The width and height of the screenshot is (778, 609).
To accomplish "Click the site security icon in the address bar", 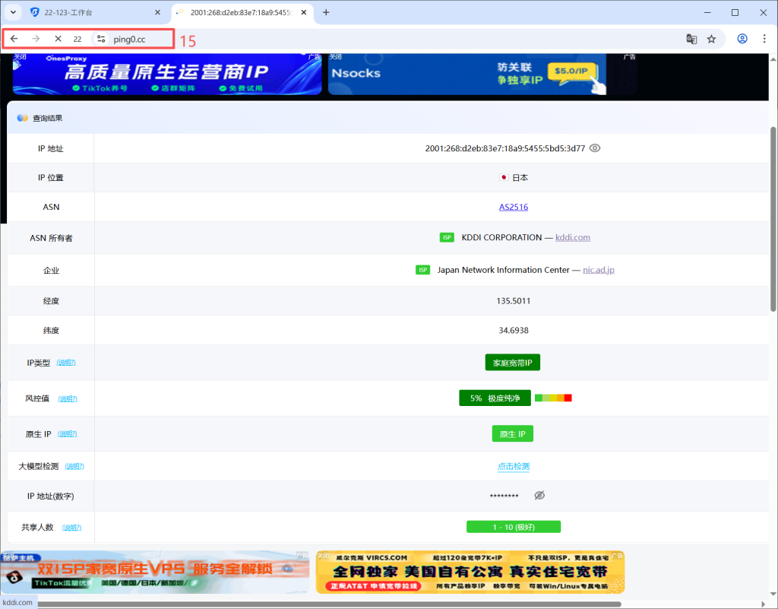I will [x=103, y=38].
